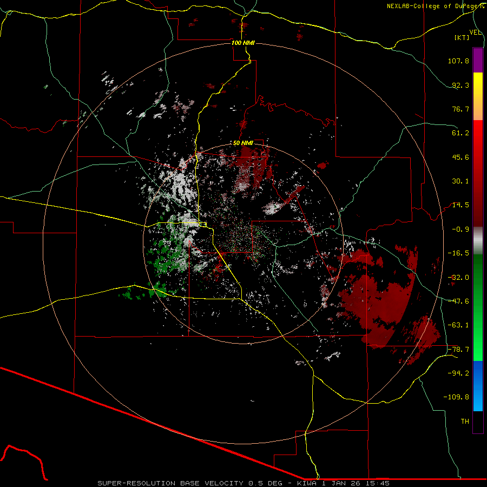
Task: Click the 30.1 velocity scale value
Action: [460, 181]
